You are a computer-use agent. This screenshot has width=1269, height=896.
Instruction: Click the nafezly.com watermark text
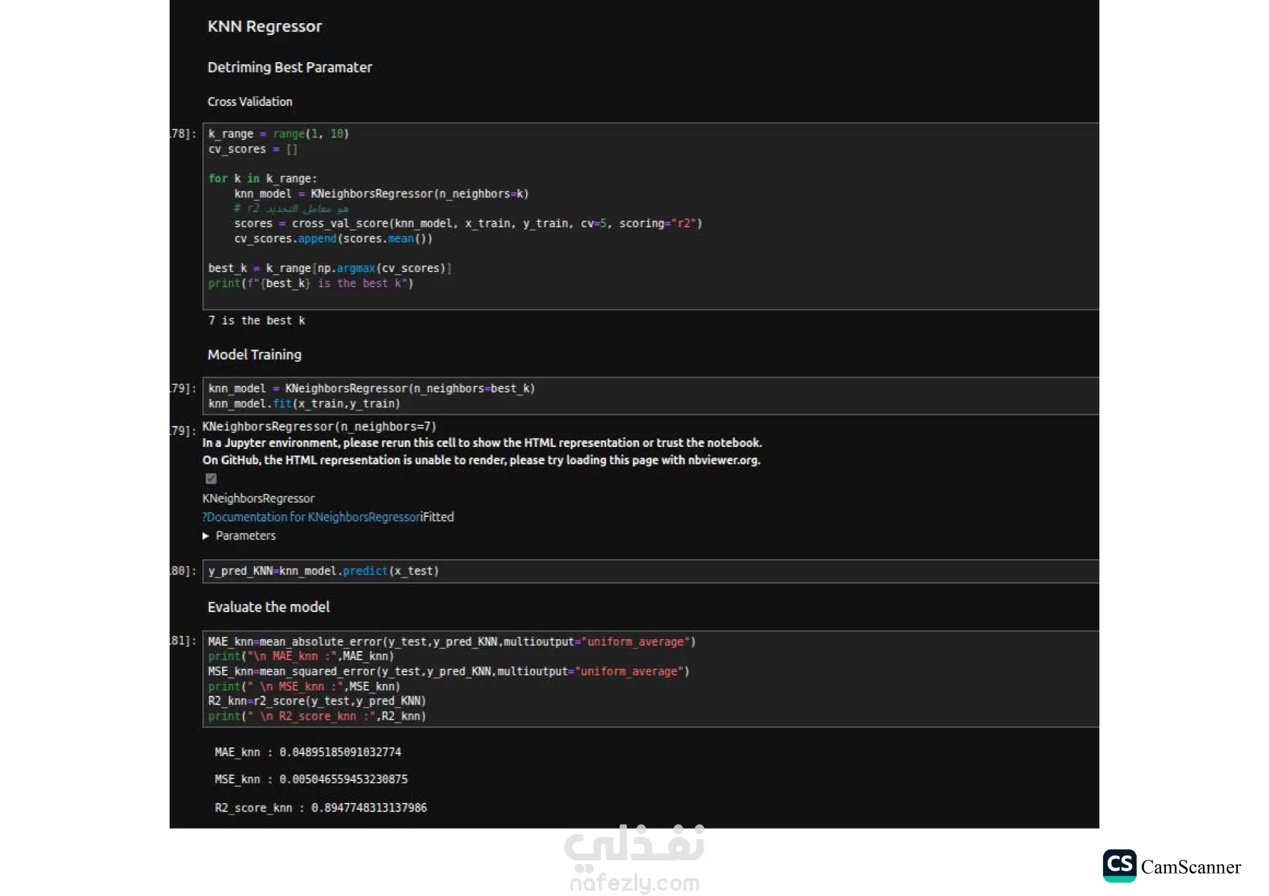[x=634, y=883]
